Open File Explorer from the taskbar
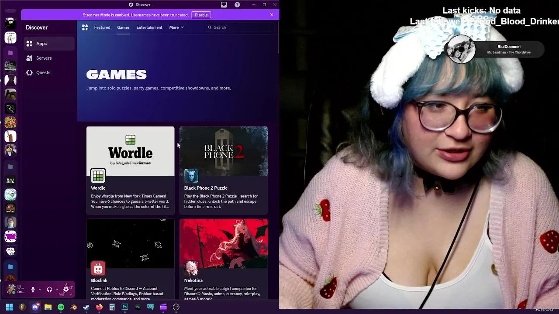Screen dimensions: 559x314 click(48, 307)
